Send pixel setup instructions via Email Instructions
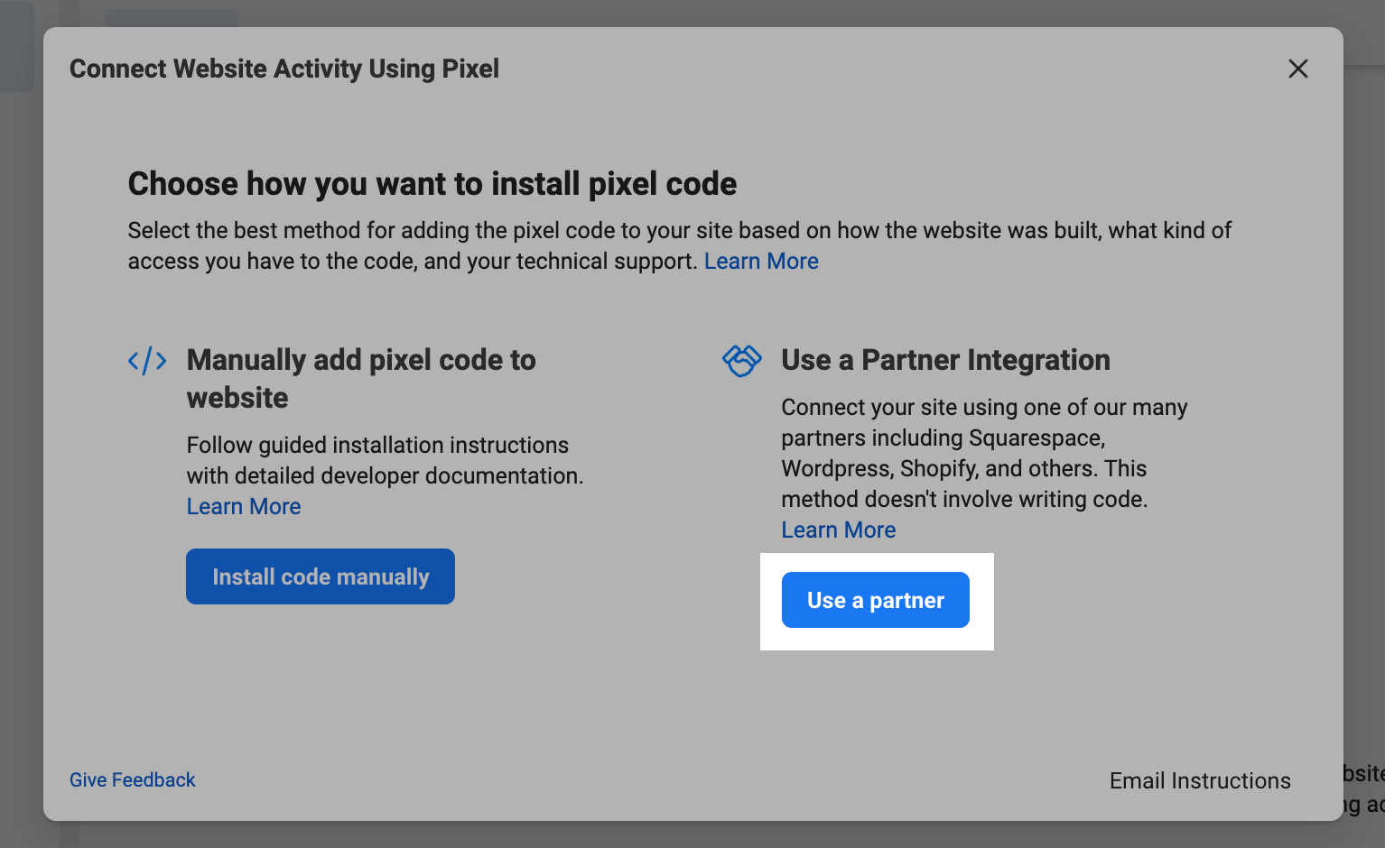The image size is (1385, 848). click(x=1199, y=780)
